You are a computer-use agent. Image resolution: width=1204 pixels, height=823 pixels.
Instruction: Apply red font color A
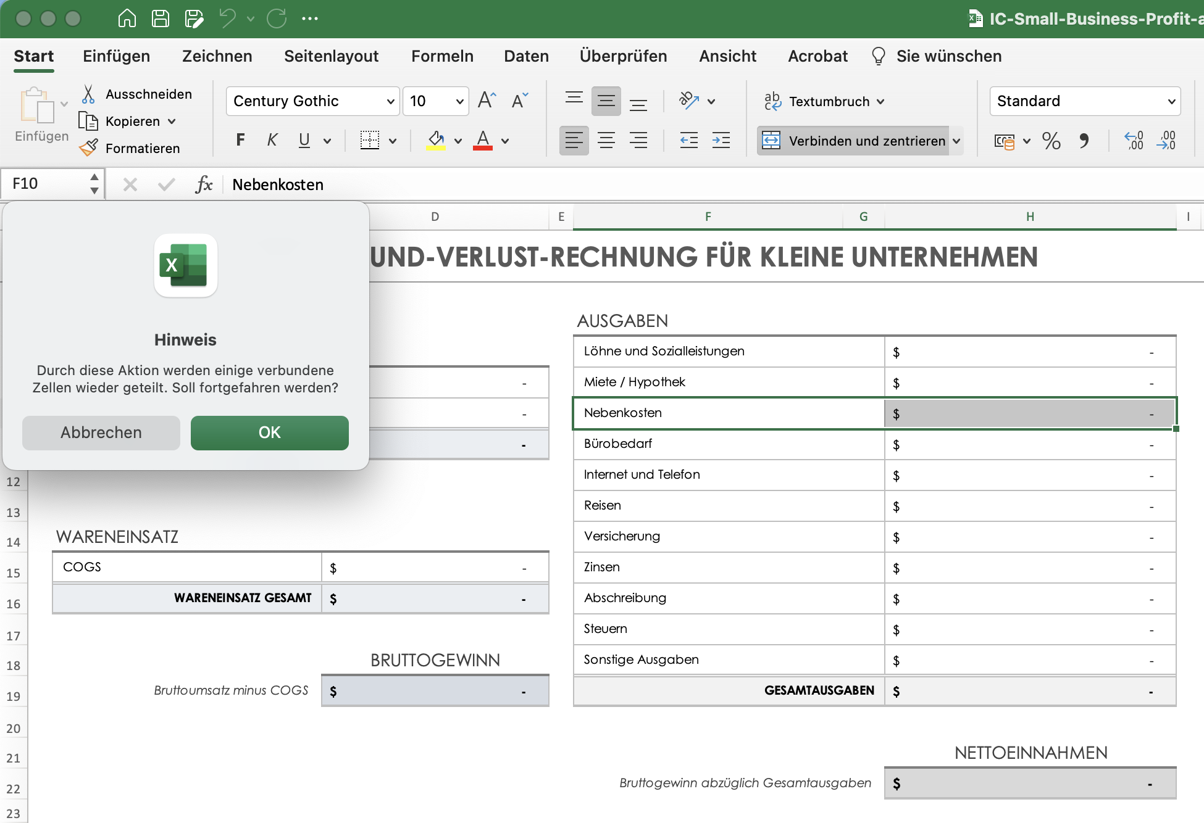tap(483, 140)
